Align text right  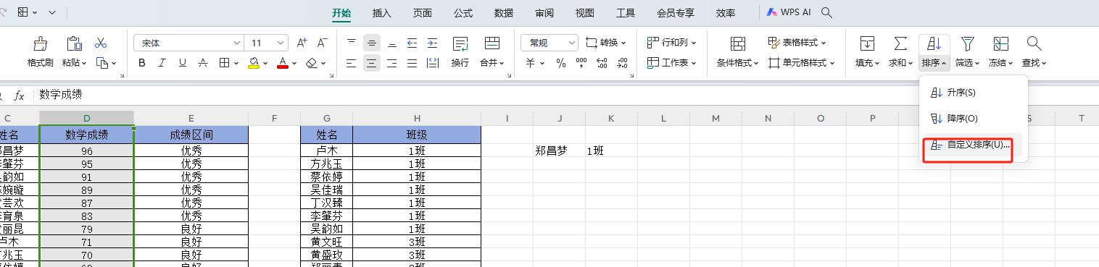point(392,63)
